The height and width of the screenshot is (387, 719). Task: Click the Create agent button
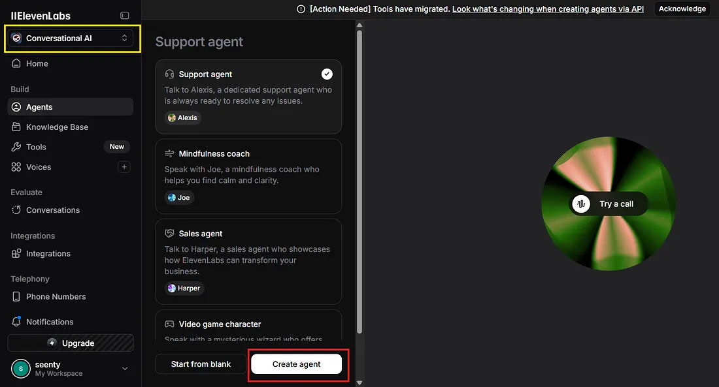pyautogui.click(x=297, y=364)
